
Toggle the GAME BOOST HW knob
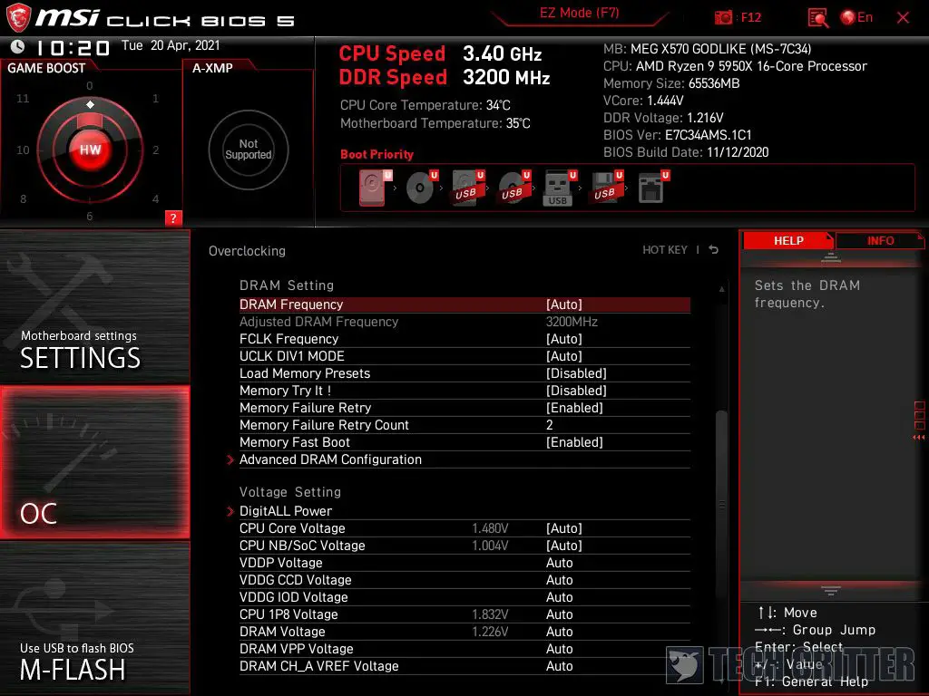[90, 150]
